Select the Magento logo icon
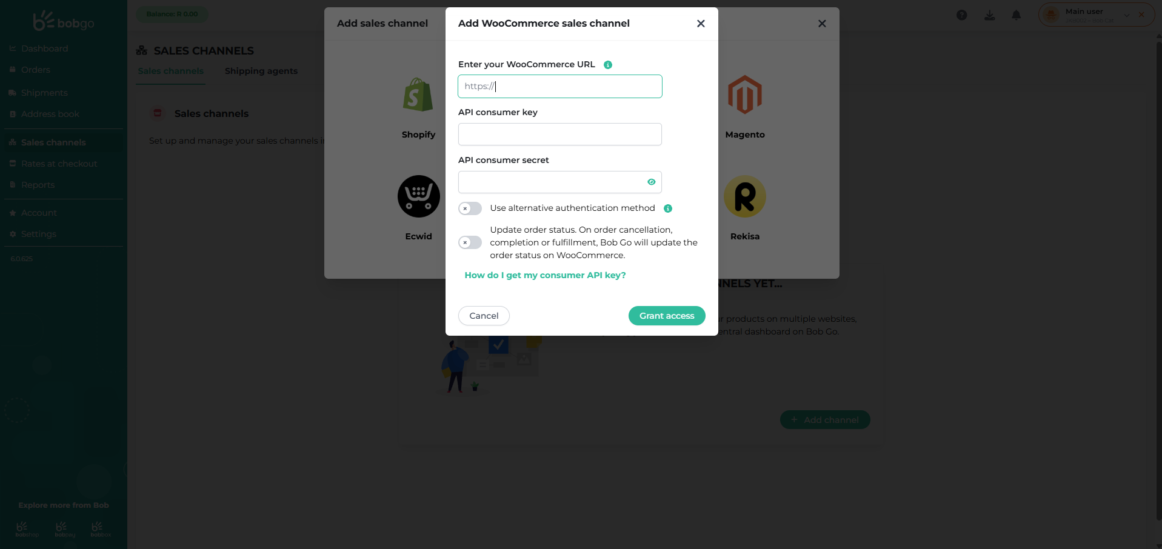Screen dimensions: 1162x549 tap(744, 95)
